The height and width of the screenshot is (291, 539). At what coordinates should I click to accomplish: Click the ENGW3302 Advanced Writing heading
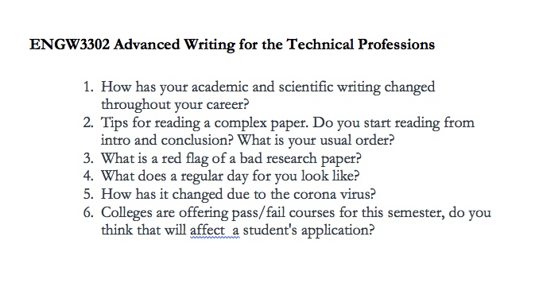click(x=232, y=45)
